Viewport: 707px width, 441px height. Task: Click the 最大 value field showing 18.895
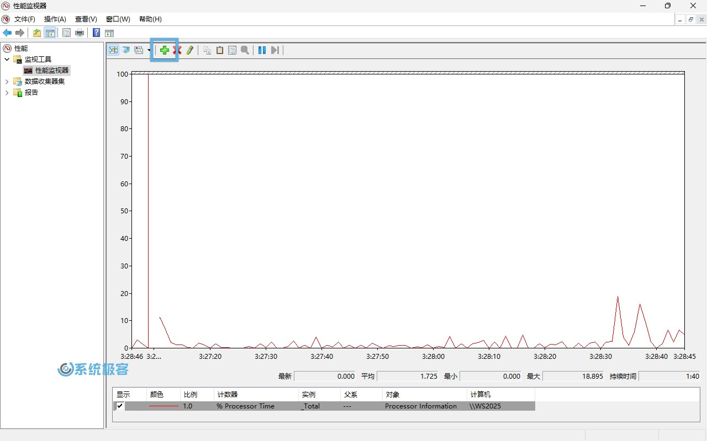[x=574, y=377]
